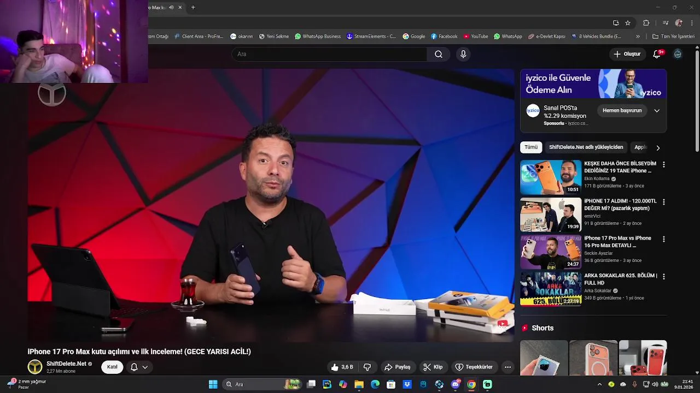Like the video with thumbs up
The width and height of the screenshot is (700, 393).
[x=342, y=367]
